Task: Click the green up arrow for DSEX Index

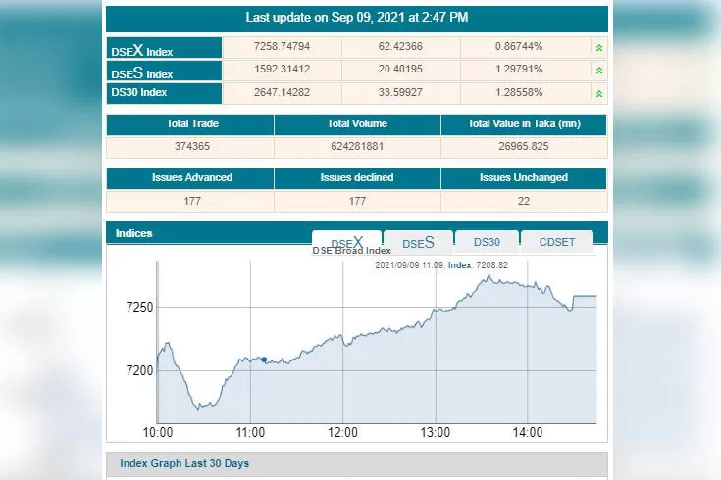Action: coord(599,48)
